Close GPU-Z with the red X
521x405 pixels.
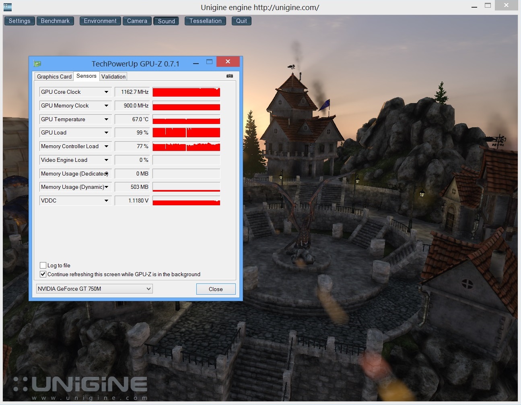click(228, 62)
